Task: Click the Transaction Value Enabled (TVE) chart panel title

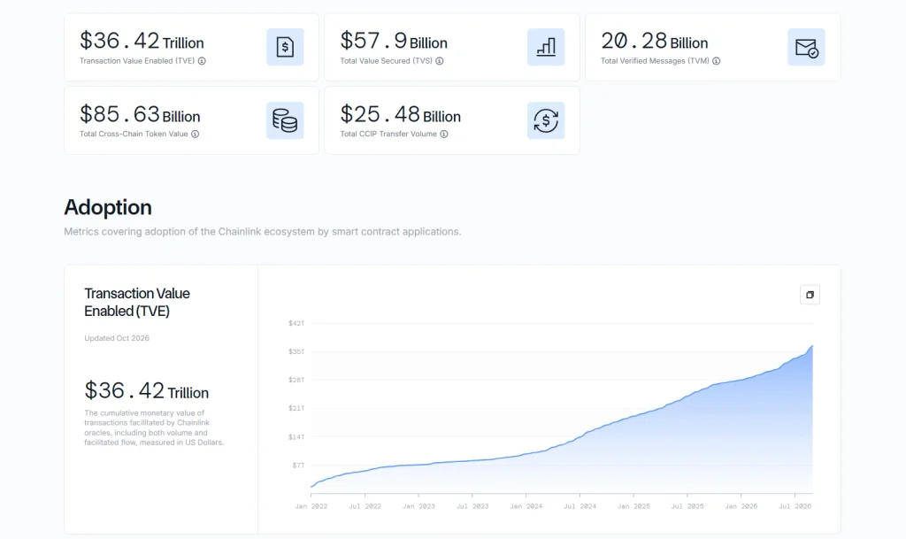Action: pos(137,302)
